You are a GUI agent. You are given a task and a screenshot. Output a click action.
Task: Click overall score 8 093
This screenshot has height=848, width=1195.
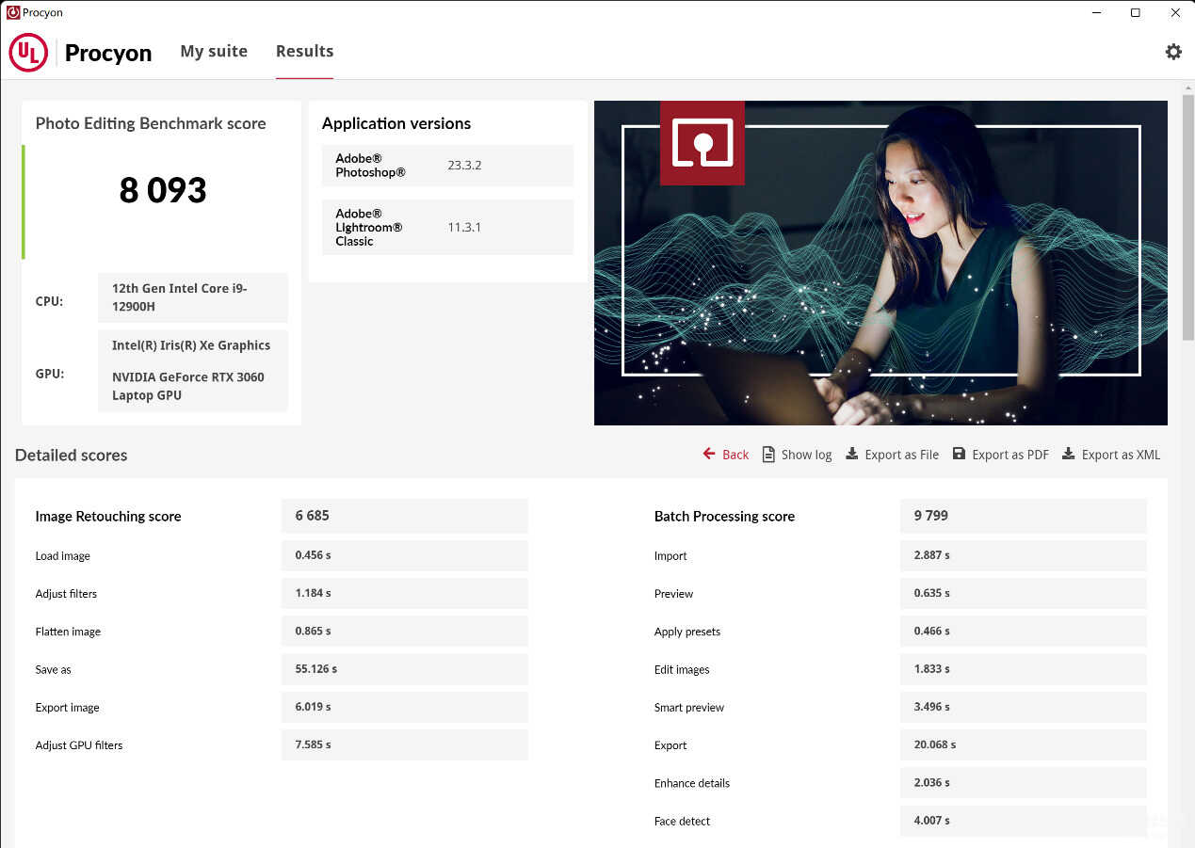pyautogui.click(x=163, y=191)
